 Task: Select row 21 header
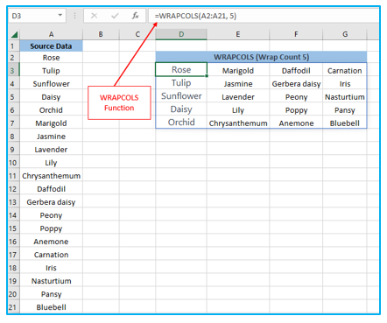(13, 307)
